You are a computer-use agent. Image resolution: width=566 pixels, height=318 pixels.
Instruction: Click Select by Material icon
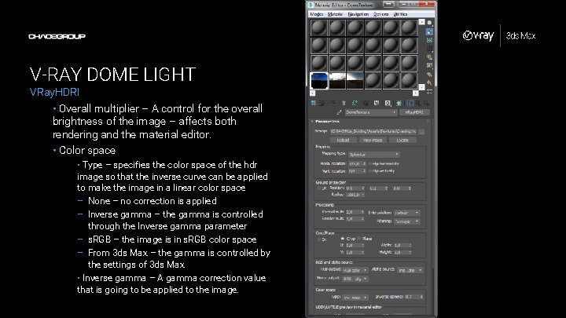pyautogui.click(x=429, y=83)
